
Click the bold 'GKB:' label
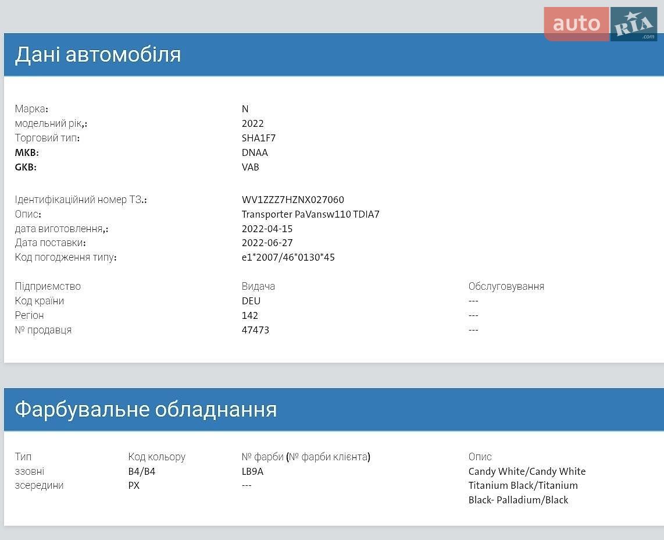[x=26, y=167]
